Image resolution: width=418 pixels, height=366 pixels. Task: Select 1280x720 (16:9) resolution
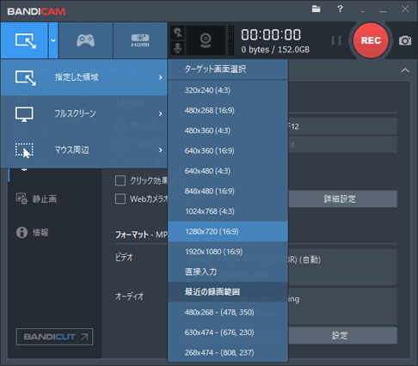(x=228, y=232)
